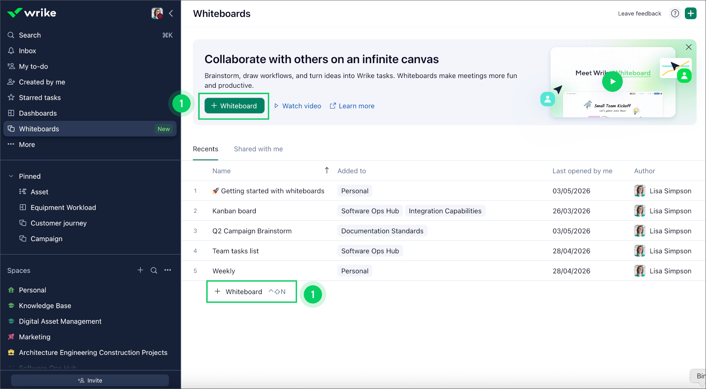Click Software Ops Hub tag in Team tasks row
This screenshot has width=706, height=389.
tap(370, 251)
